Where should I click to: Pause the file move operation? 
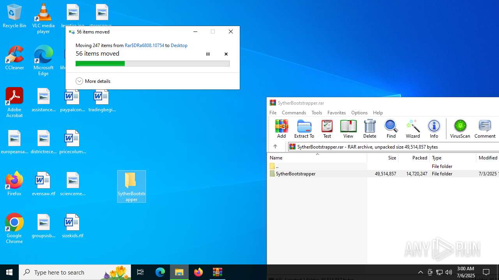(x=208, y=54)
